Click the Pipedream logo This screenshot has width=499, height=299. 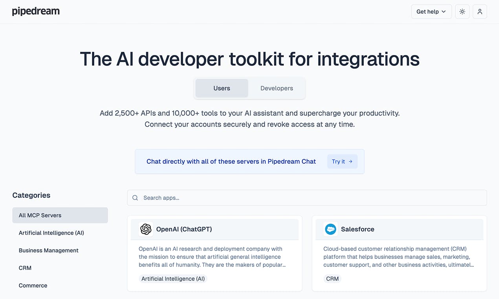36,11
